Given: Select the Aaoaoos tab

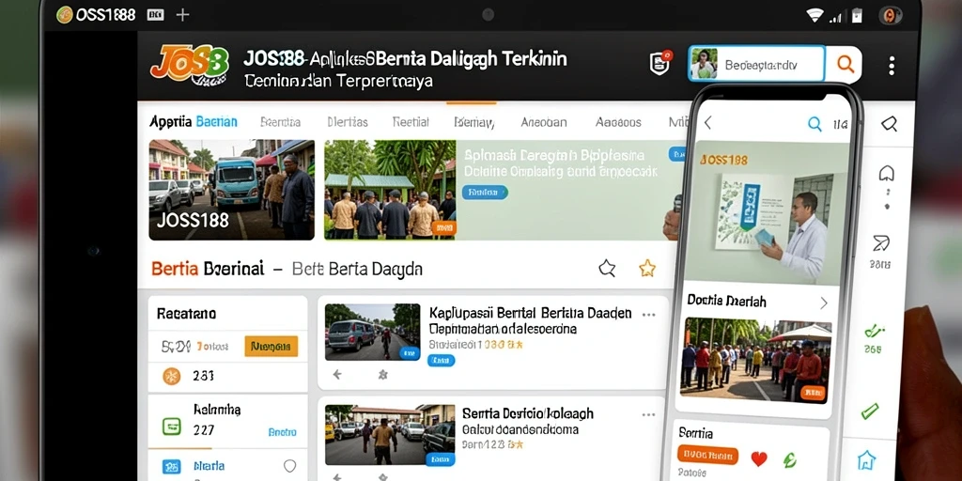Looking at the screenshot, I should [x=618, y=122].
